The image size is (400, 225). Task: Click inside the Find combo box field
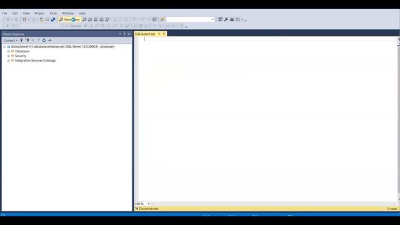(189, 19)
